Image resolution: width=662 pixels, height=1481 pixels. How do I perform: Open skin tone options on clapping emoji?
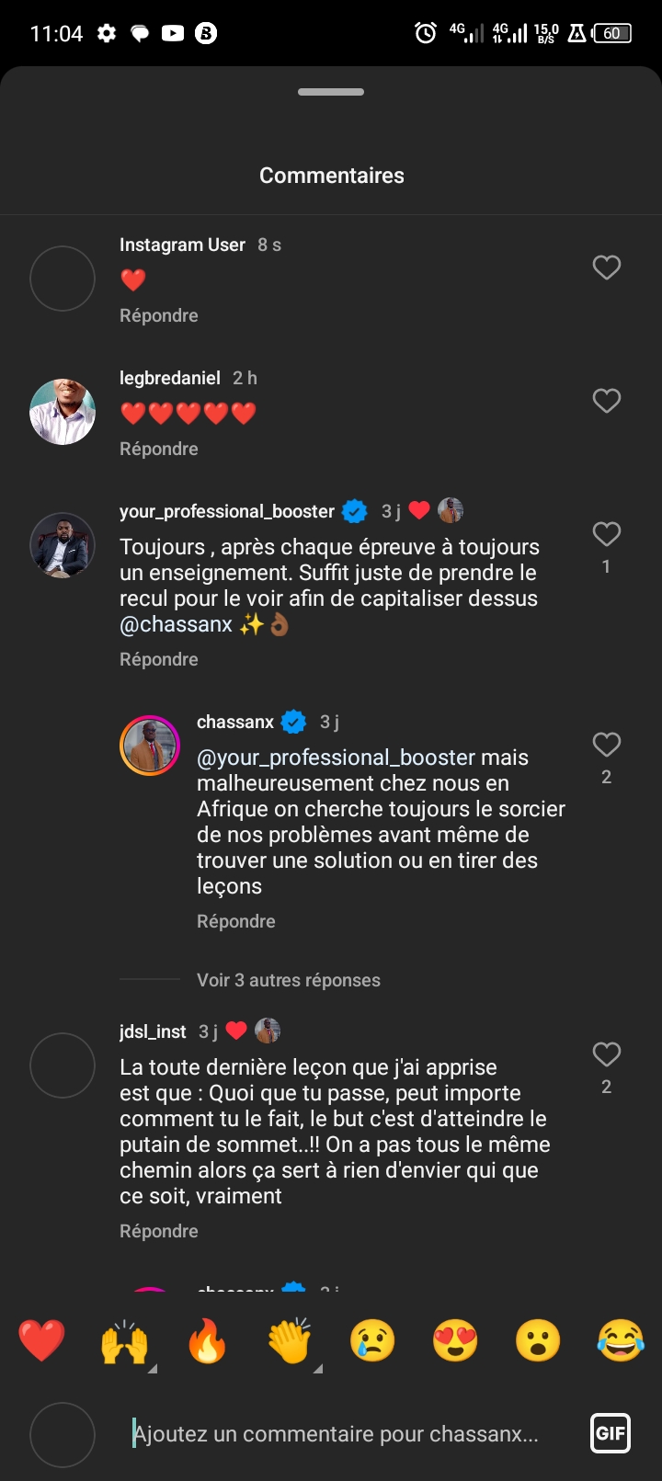point(291,1343)
